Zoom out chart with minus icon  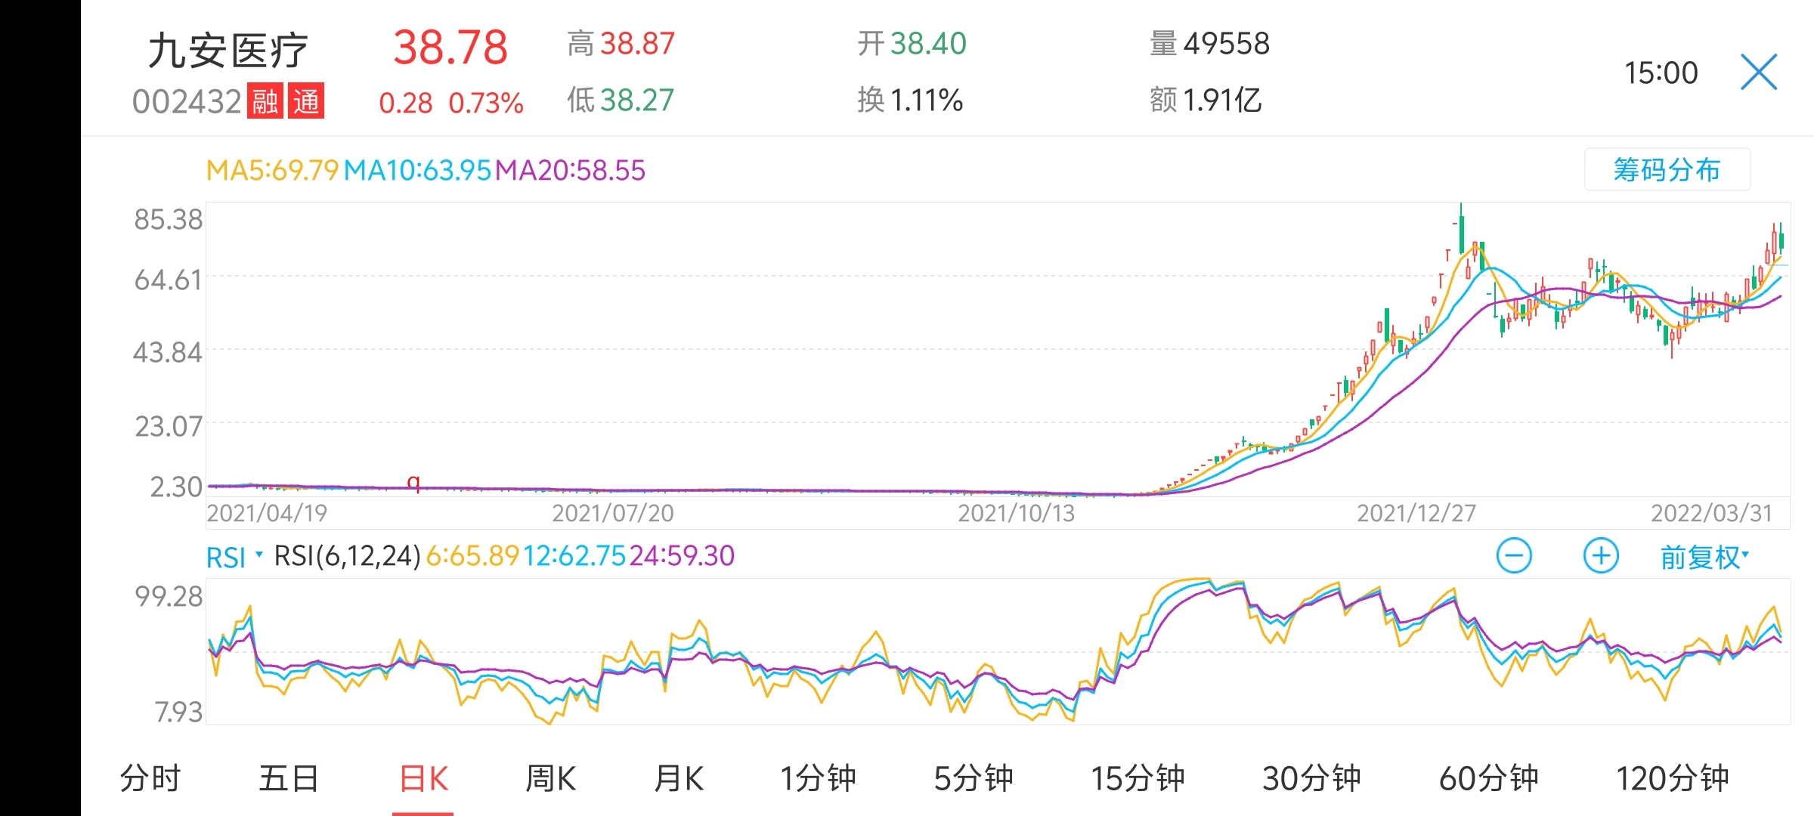pos(1514,557)
